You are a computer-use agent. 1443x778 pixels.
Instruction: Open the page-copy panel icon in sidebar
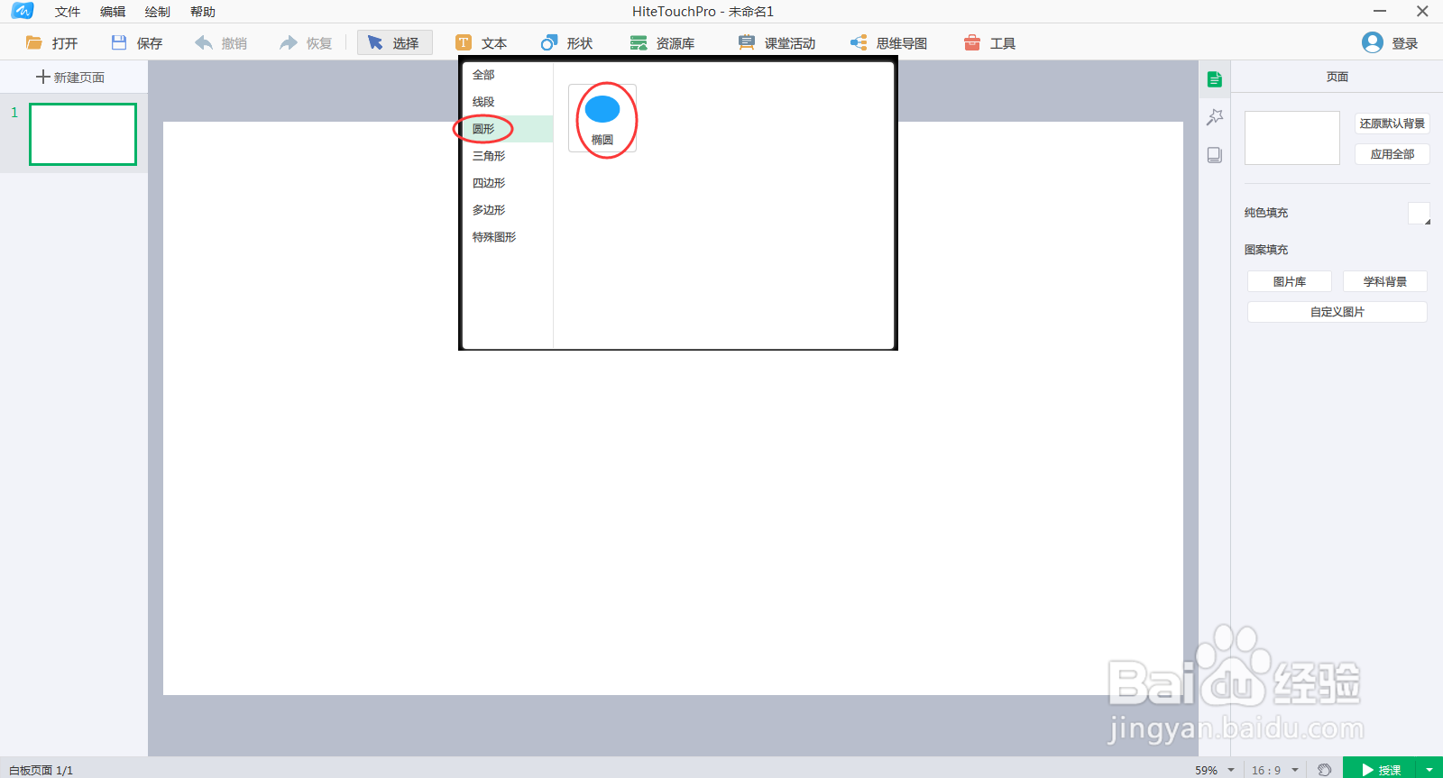click(x=1215, y=155)
